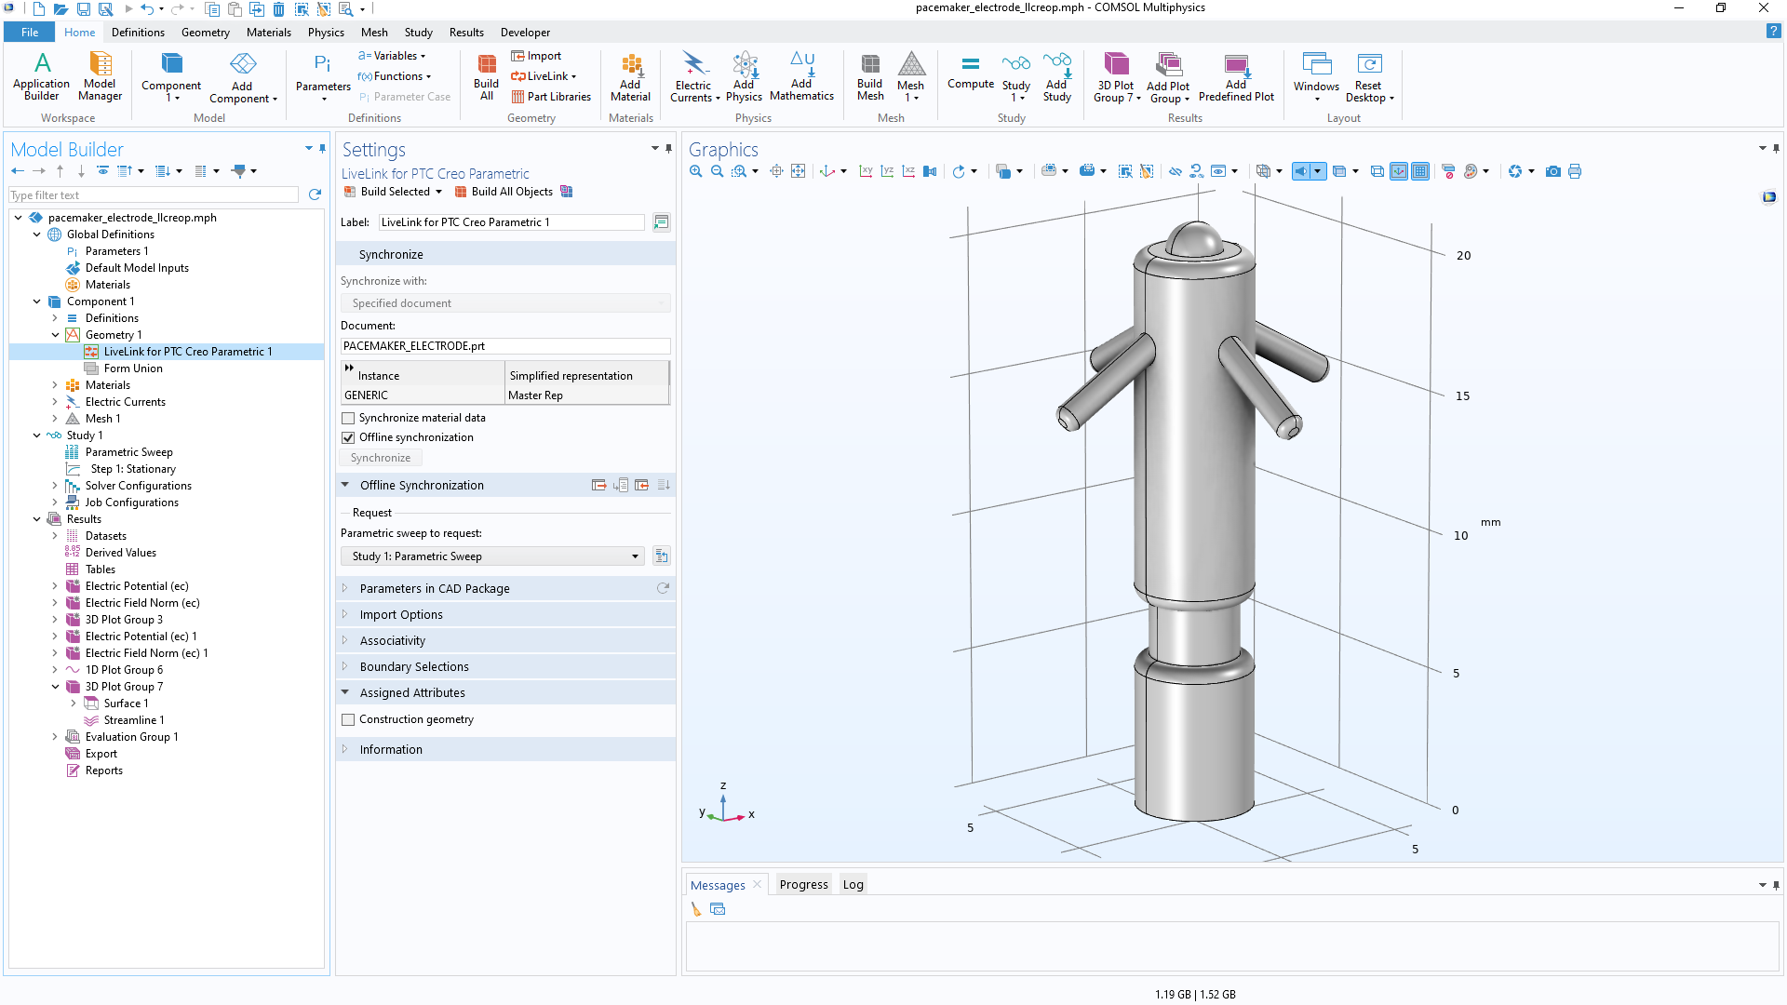This screenshot has width=1787, height=1005.
Task: Click Build All geometry icon
Action: click(487, 65)
